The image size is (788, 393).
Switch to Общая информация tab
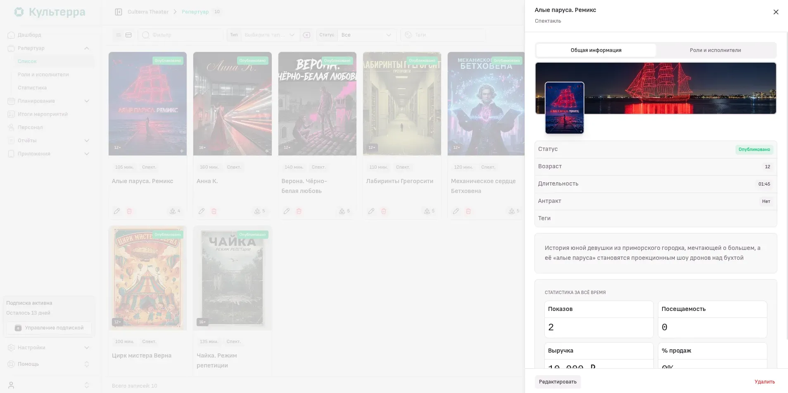596,50
